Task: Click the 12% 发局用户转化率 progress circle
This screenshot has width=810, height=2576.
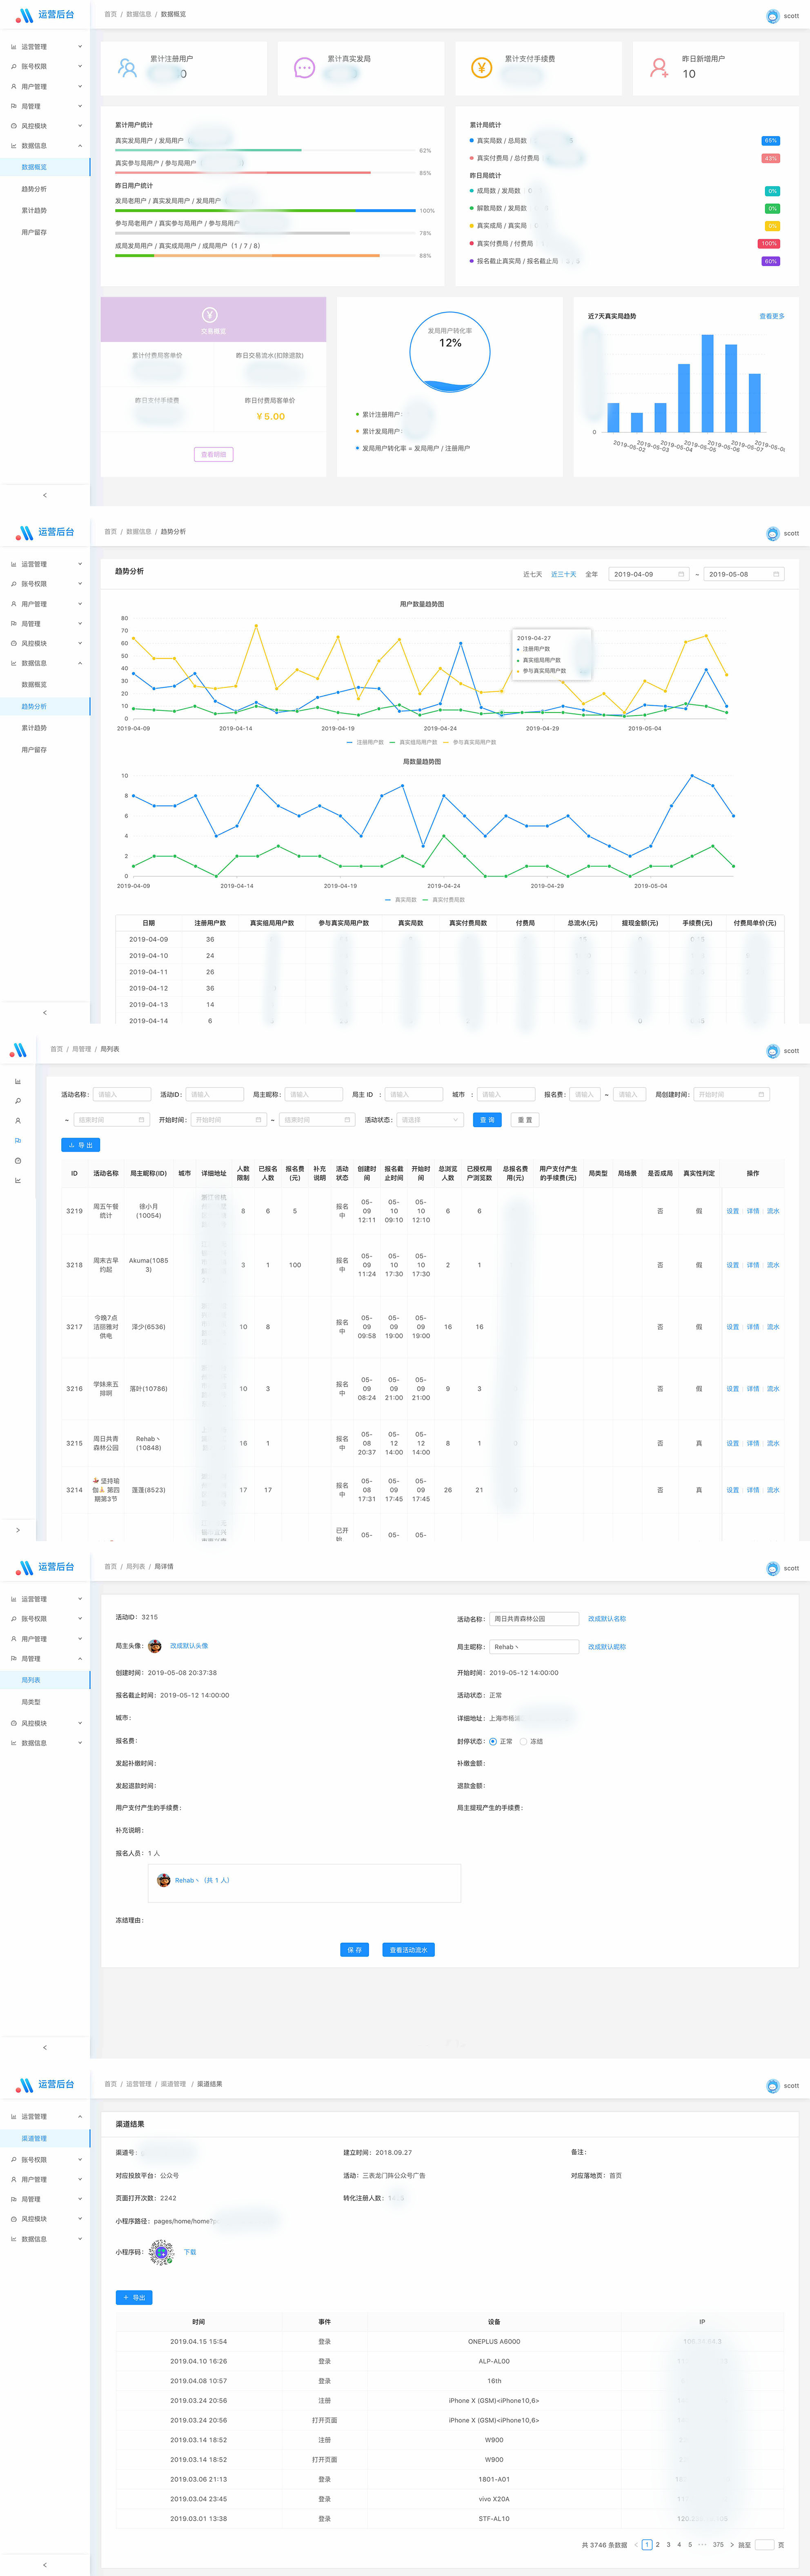Action: coord(450,351)
